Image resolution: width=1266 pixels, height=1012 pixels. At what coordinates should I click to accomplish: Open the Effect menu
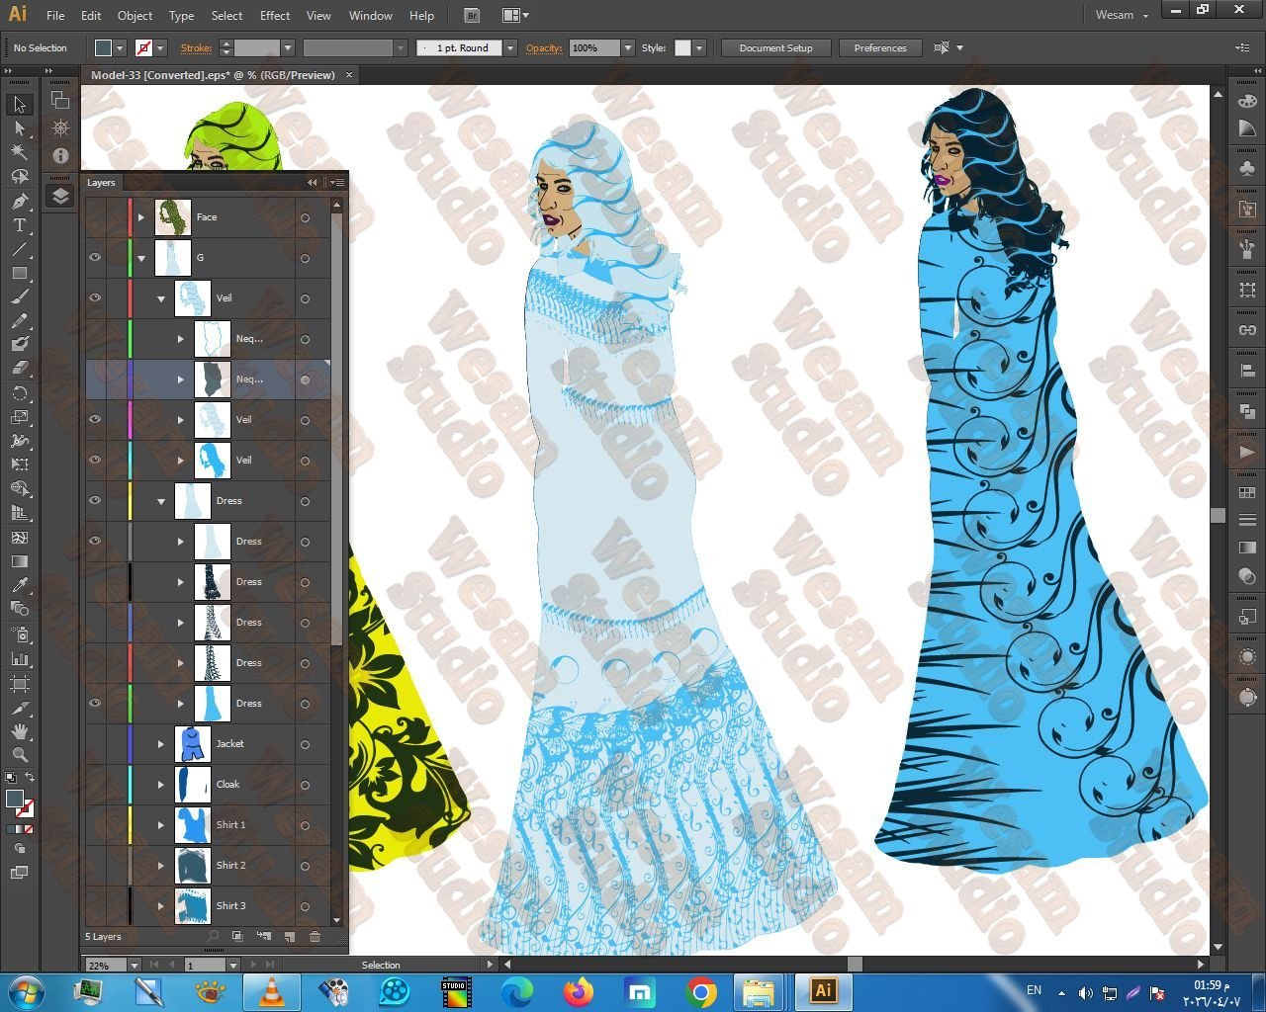tap(275, 16)
